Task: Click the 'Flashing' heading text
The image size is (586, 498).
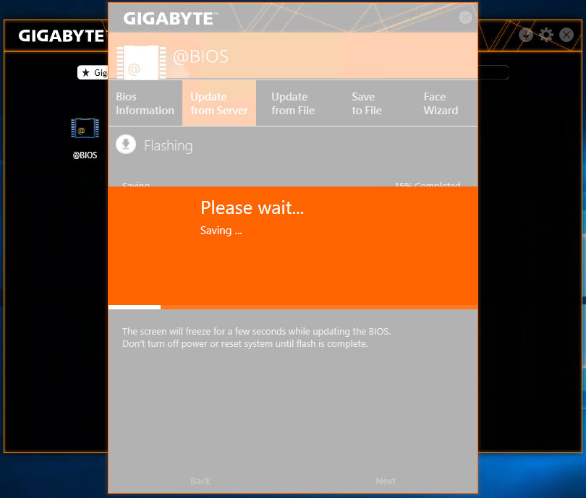Action: click(x=168, y=145)
